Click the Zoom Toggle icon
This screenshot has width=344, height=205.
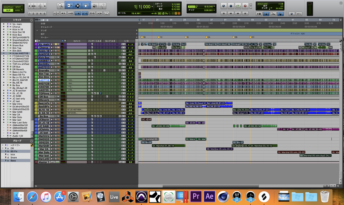tap(56, 13)
